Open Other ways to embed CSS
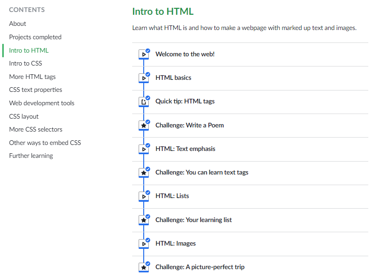The width and height of the screenshot is (378, 277). 45,143
